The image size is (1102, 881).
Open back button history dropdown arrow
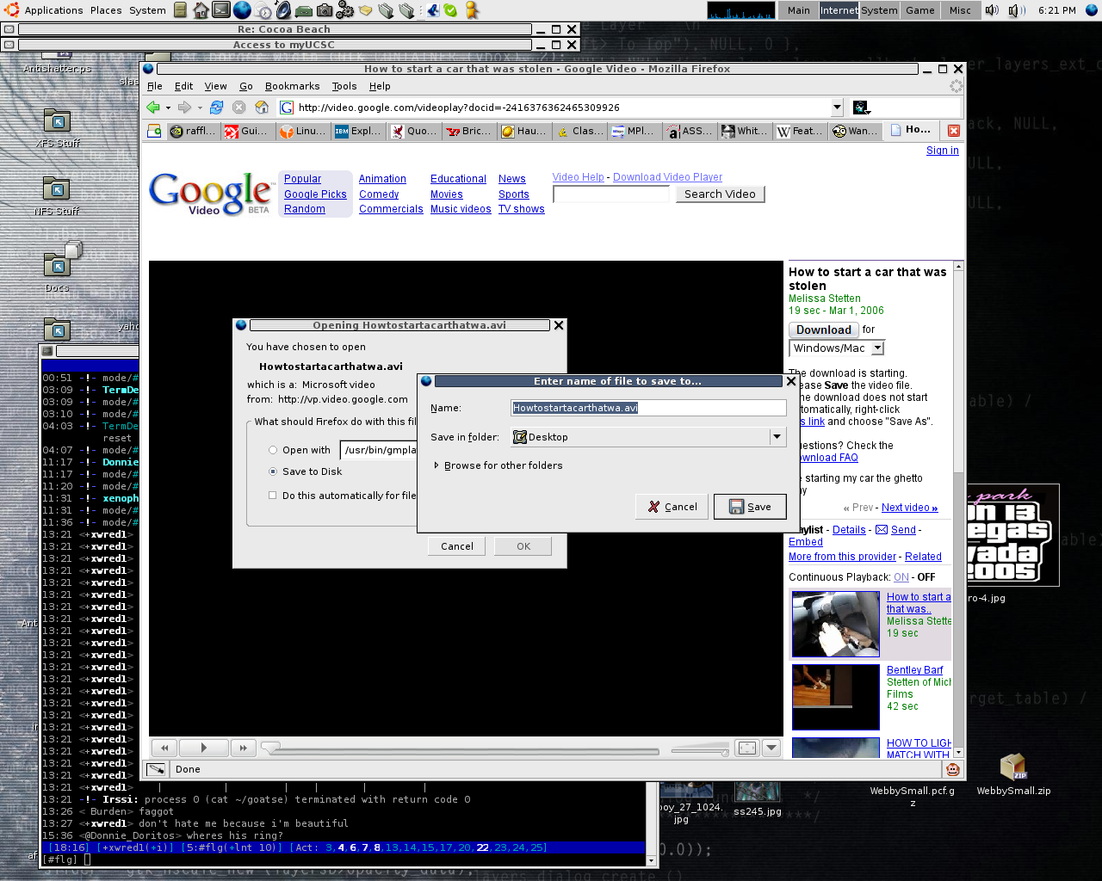168,108
